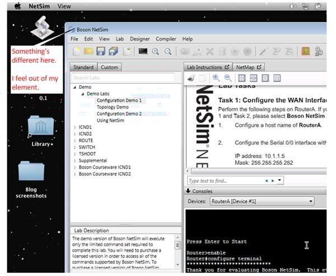Viewport: 336px width, 276px height.
Task: Click the greyed-out stop button icon
Action: (248, 51)
